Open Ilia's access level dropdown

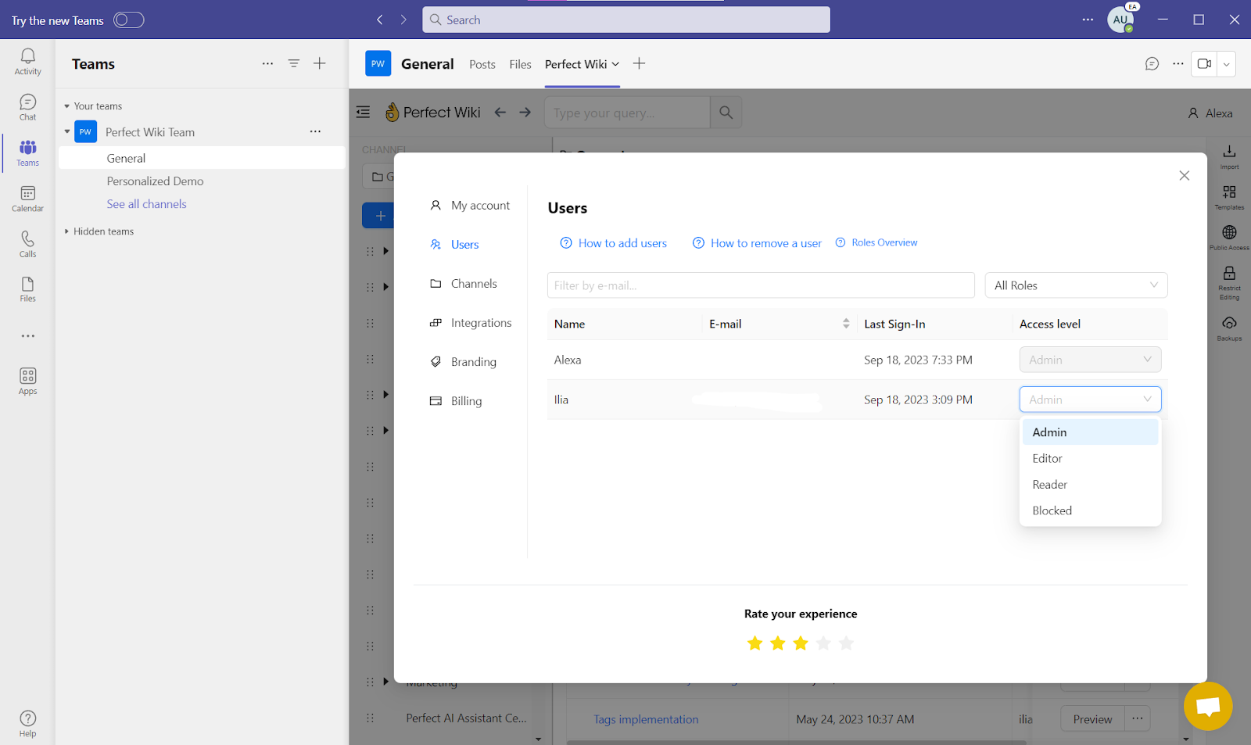(x=1090, y=399)
